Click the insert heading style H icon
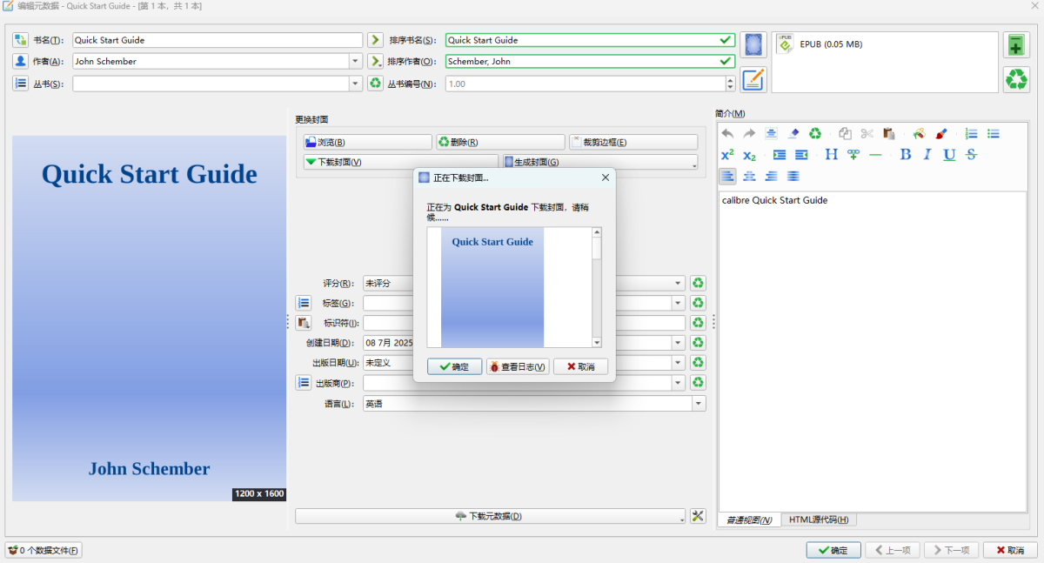Image resolution: width=1044 pixels, height=563 pixels. pyautogui.click(x=831, y=155)
